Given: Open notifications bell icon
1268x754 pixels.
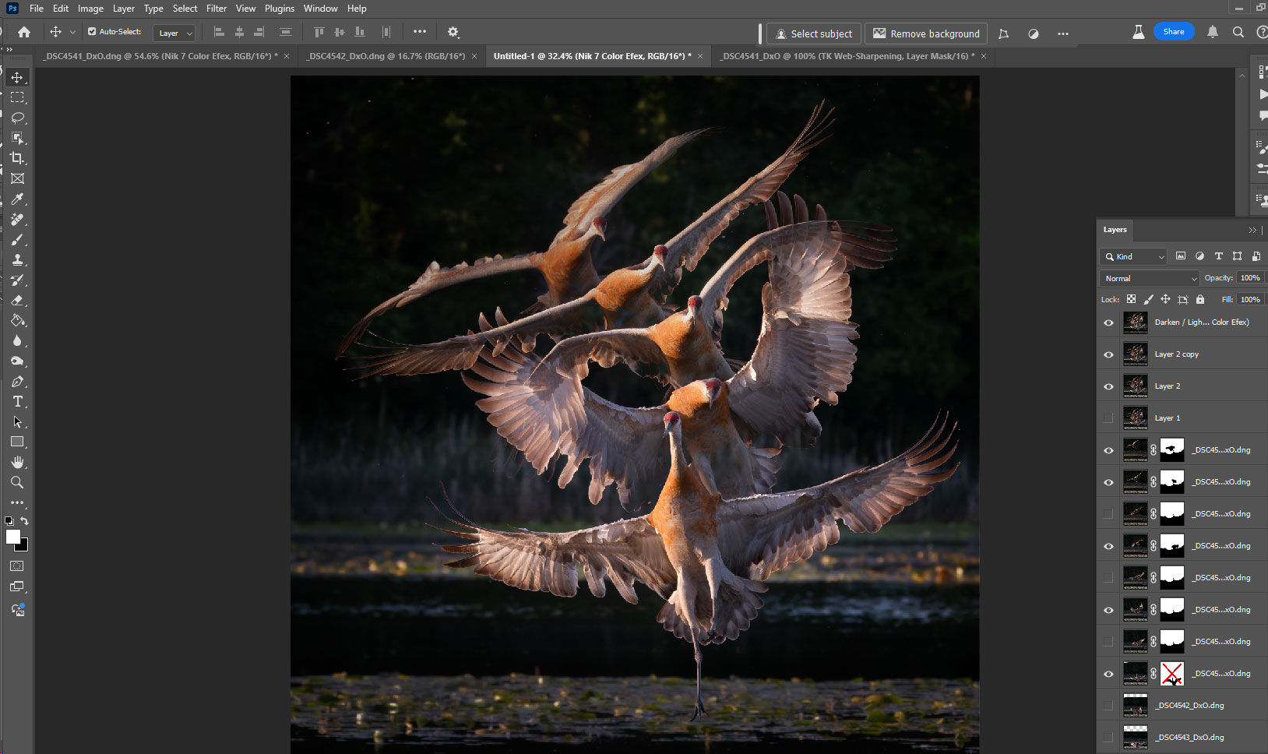Looking at the screenshot, I should click(1213, 32).
